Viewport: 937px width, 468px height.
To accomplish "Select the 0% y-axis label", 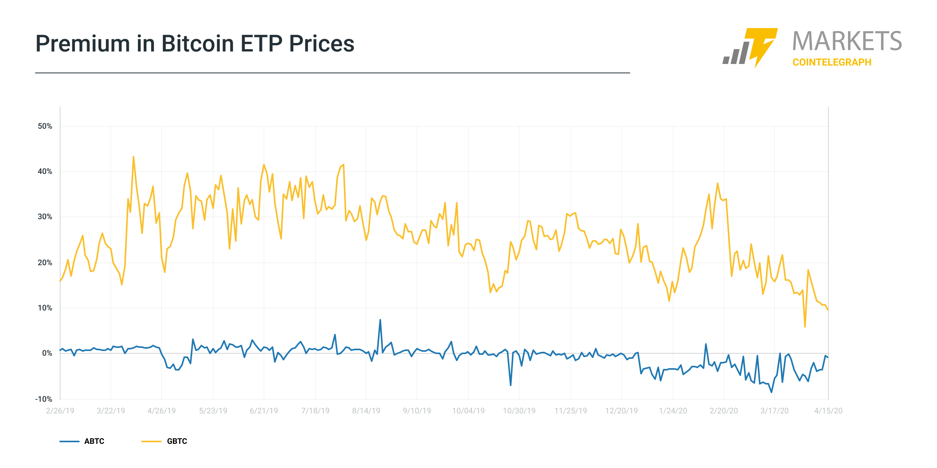I will (47, 353).
